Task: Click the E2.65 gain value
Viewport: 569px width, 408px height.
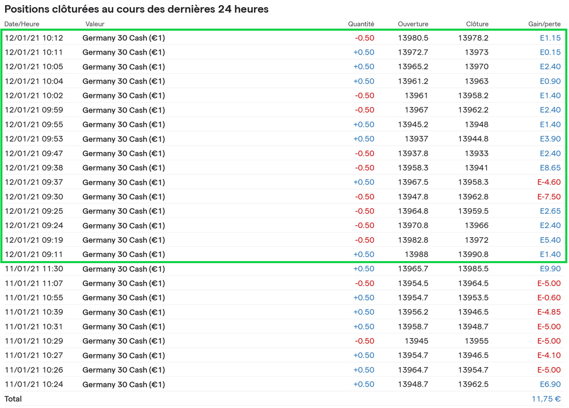Action: point(550,211)
